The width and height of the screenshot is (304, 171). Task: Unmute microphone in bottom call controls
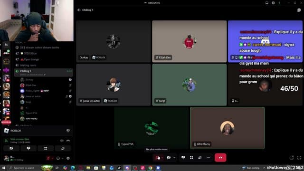[157, 158]
